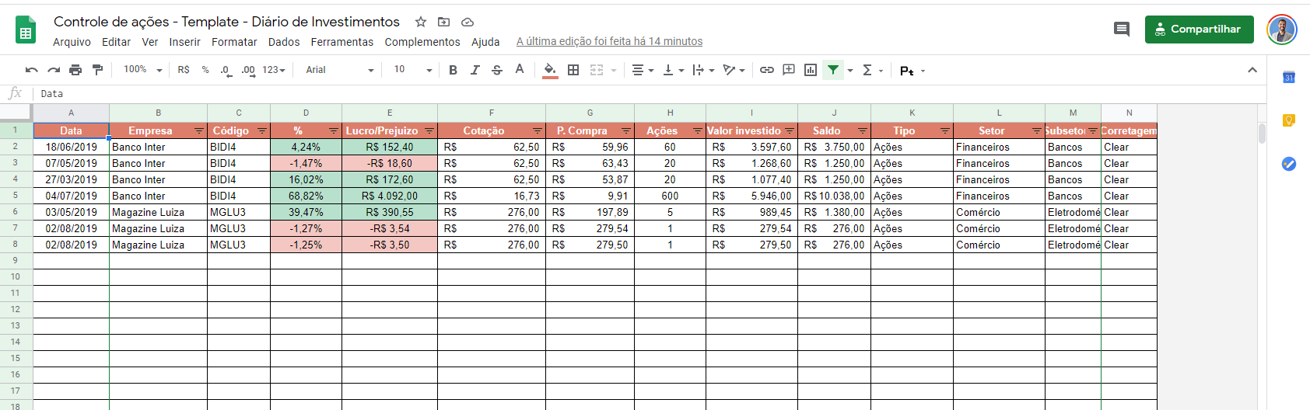Format as currency R$
The image size is (1310, 410).
pos(184,70)
